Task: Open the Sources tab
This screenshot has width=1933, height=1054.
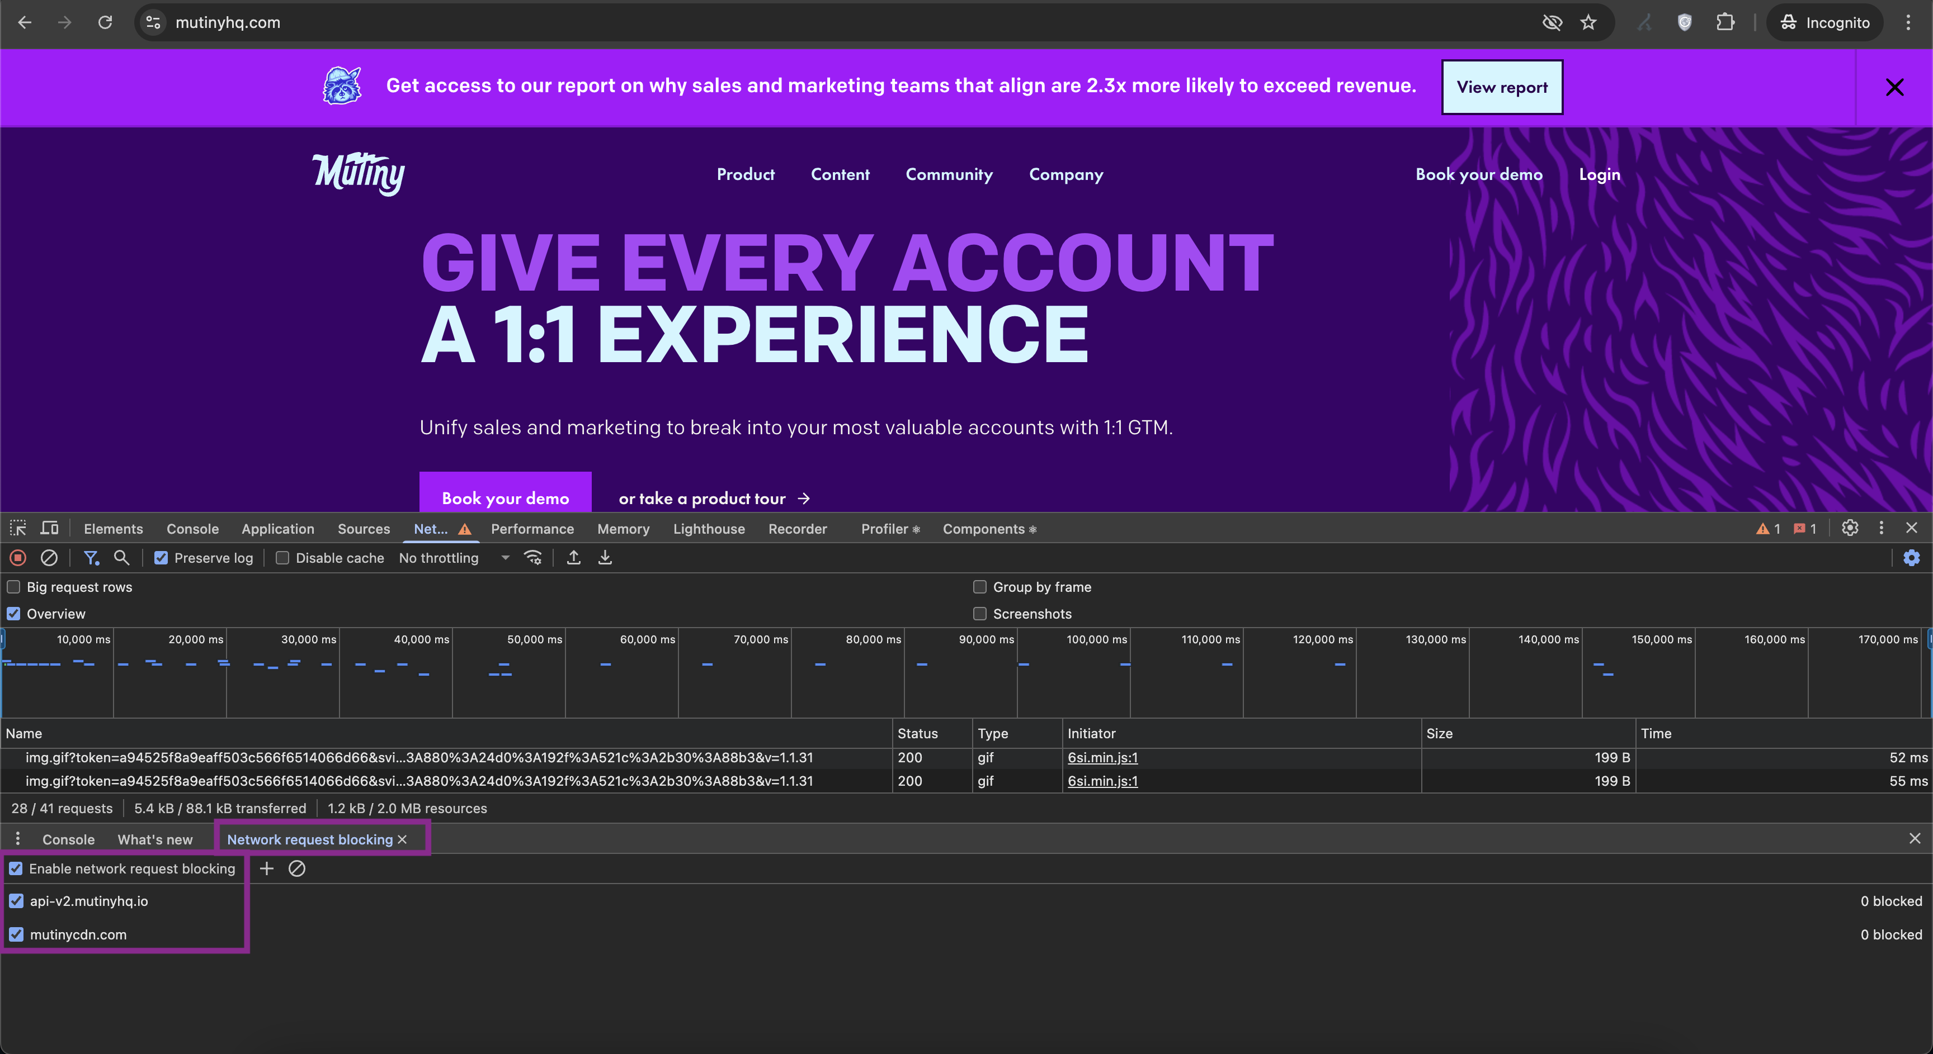Action: click(x=364, y=529)
